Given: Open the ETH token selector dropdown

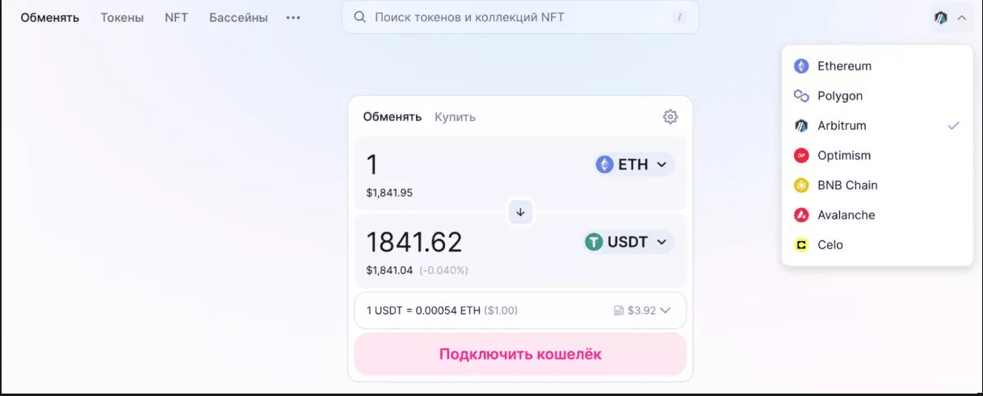Looking at the screenshot, I should (x=634, y=165).
